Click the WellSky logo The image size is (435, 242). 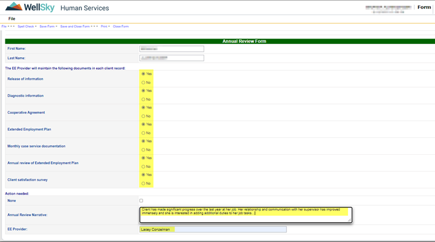(30, 8)
